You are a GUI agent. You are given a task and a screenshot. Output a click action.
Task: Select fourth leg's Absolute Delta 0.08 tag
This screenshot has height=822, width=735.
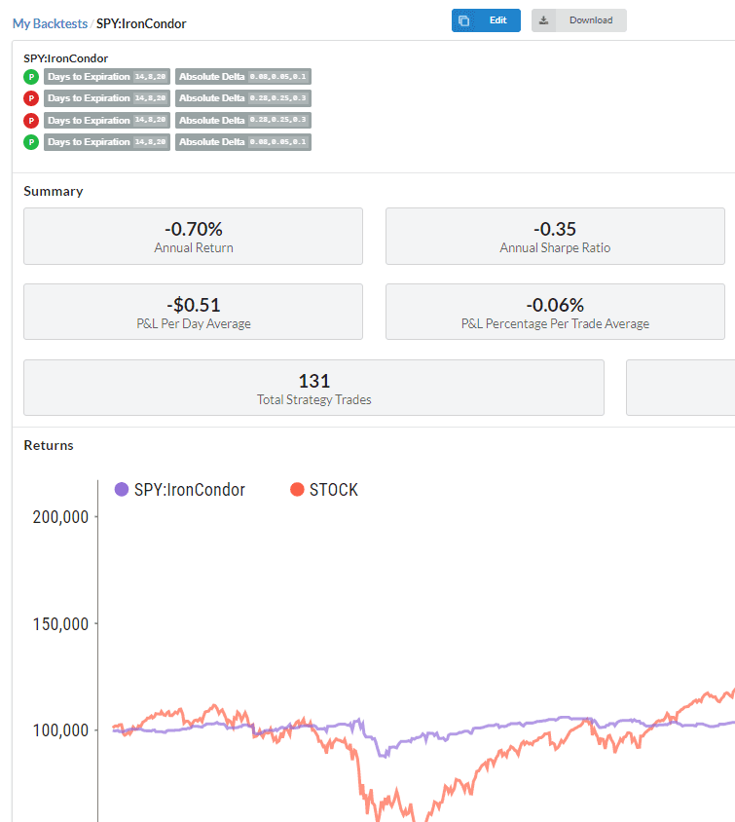click(243, 142)
